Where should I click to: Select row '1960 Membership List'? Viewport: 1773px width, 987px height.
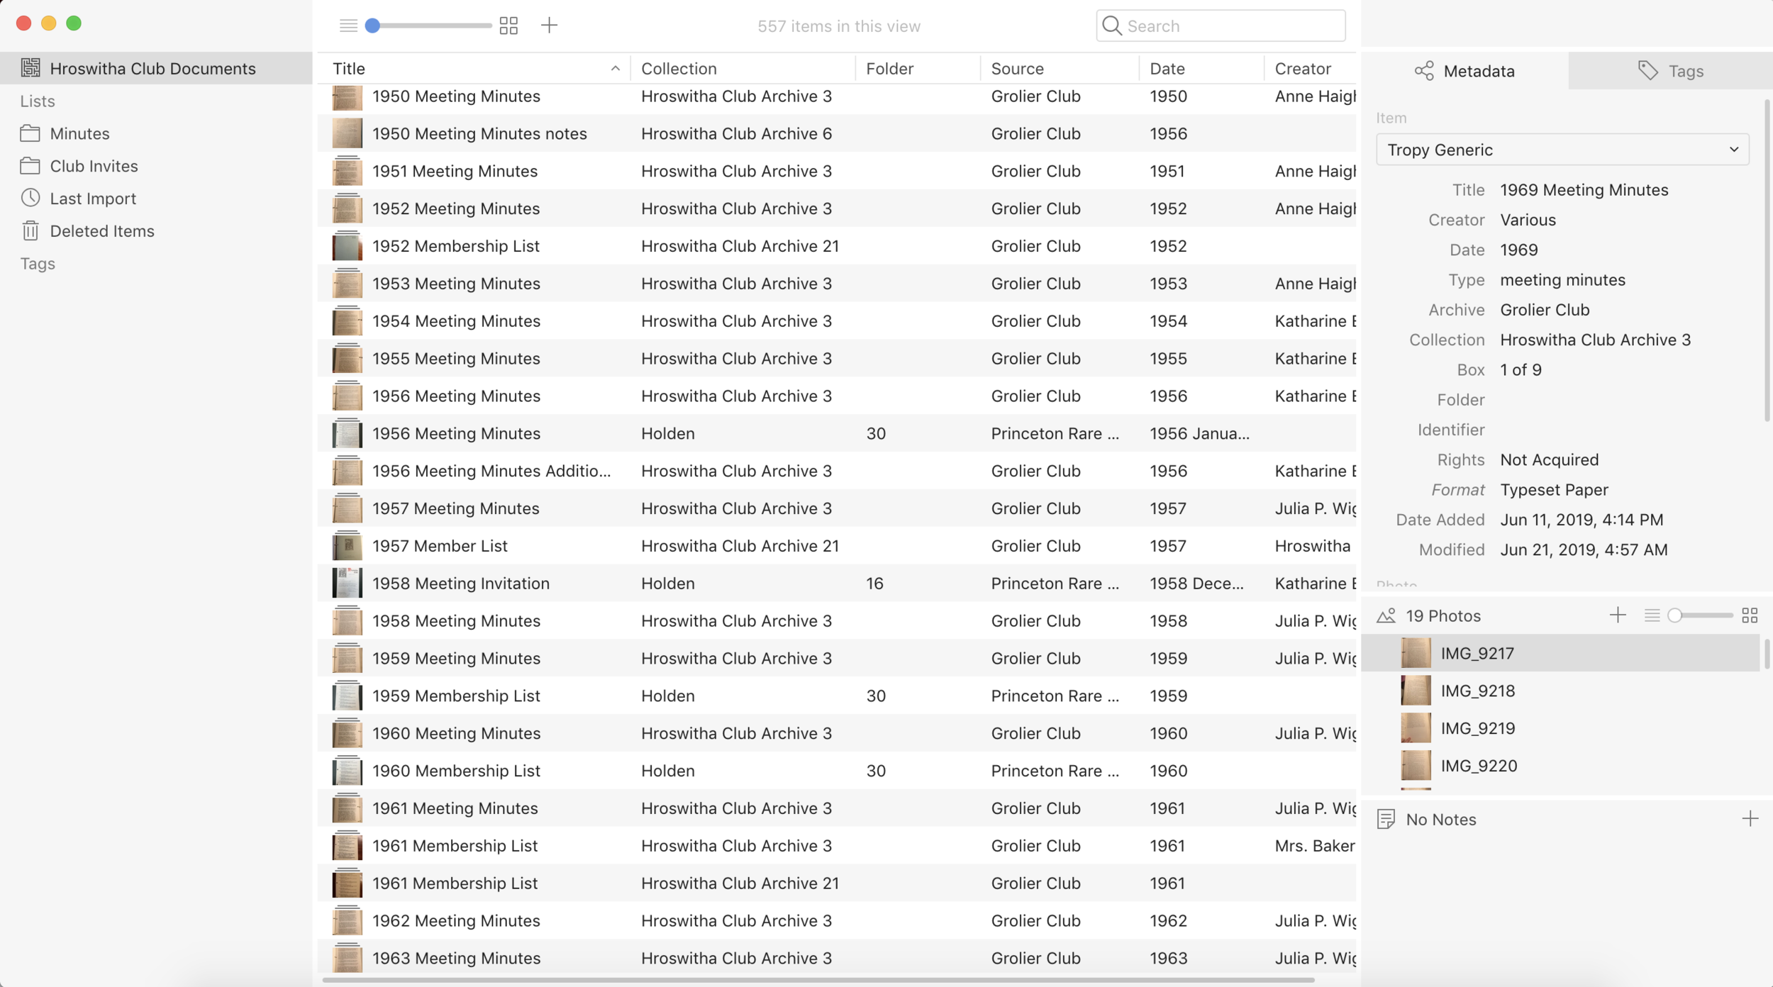point(837,771)
